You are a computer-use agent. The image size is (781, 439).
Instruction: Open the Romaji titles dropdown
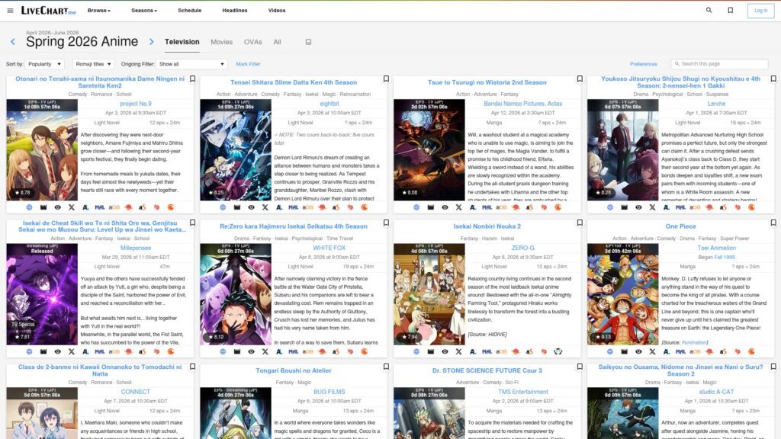click(x=94, y=64)
